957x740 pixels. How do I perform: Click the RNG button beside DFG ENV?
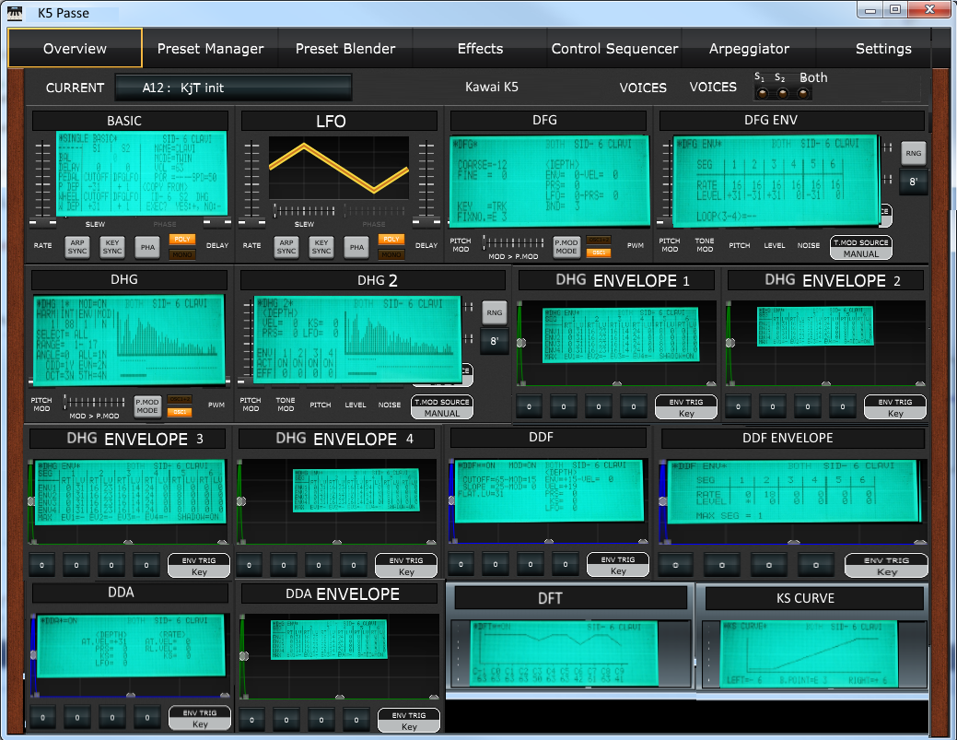(x=912, y=154)
